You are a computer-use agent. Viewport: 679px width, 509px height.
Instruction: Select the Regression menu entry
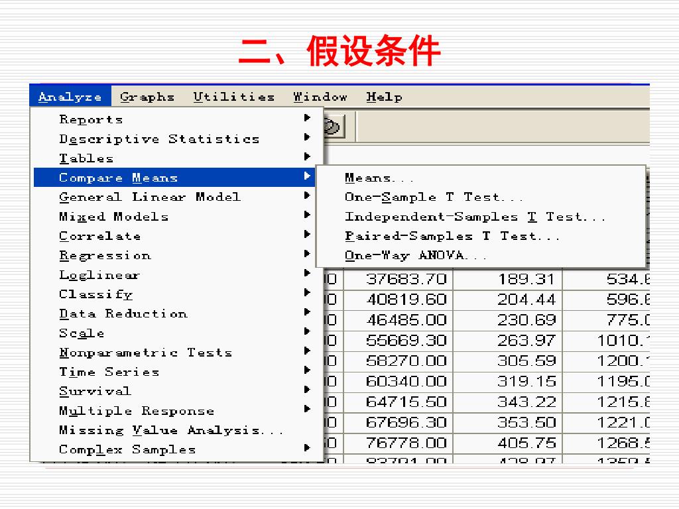(173, 255)
